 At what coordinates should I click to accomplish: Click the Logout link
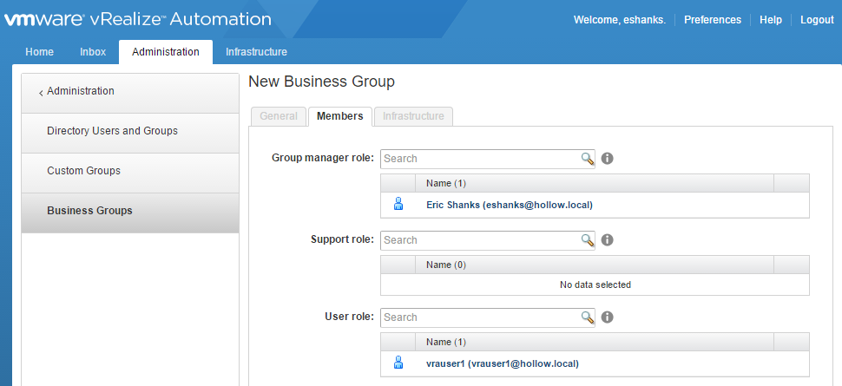point(818,20)
